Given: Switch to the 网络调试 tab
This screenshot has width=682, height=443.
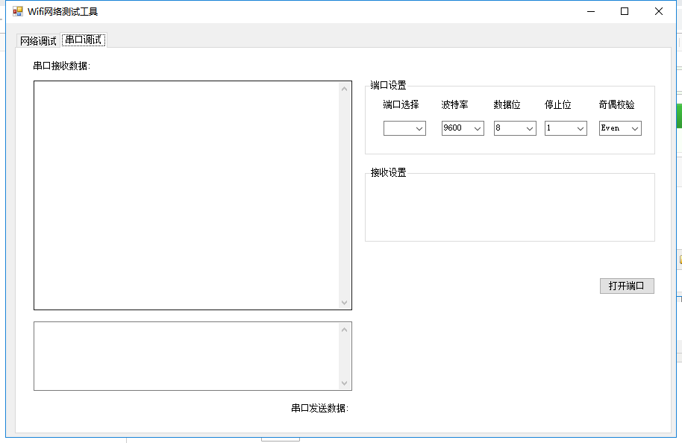Looking at the screenshot, I should tap(38, 41).
